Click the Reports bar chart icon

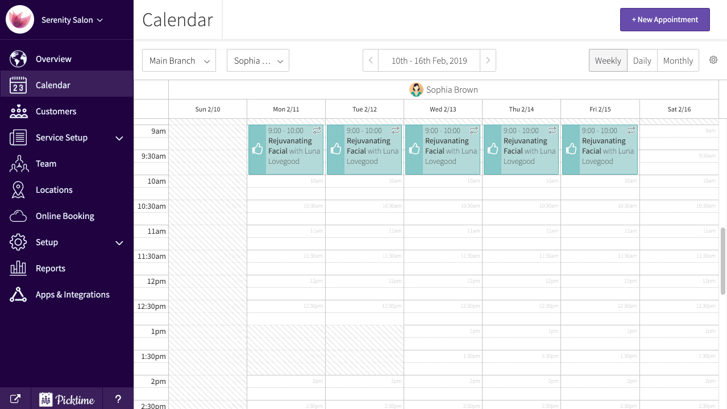[x=18, y=268]
